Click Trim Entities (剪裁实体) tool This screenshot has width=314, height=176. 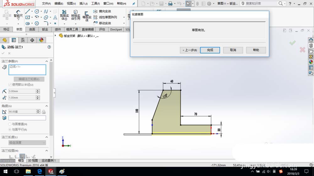point(64,15)
